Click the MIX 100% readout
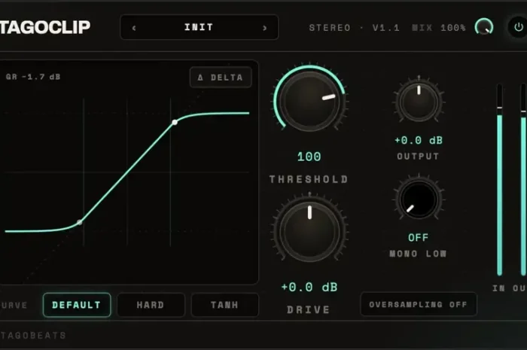This screenshot has width=527, height=350. tap(439, 28)
